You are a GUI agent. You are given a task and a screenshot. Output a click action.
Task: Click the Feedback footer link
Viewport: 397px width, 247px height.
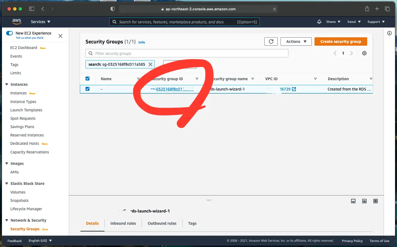pos(14,241)
